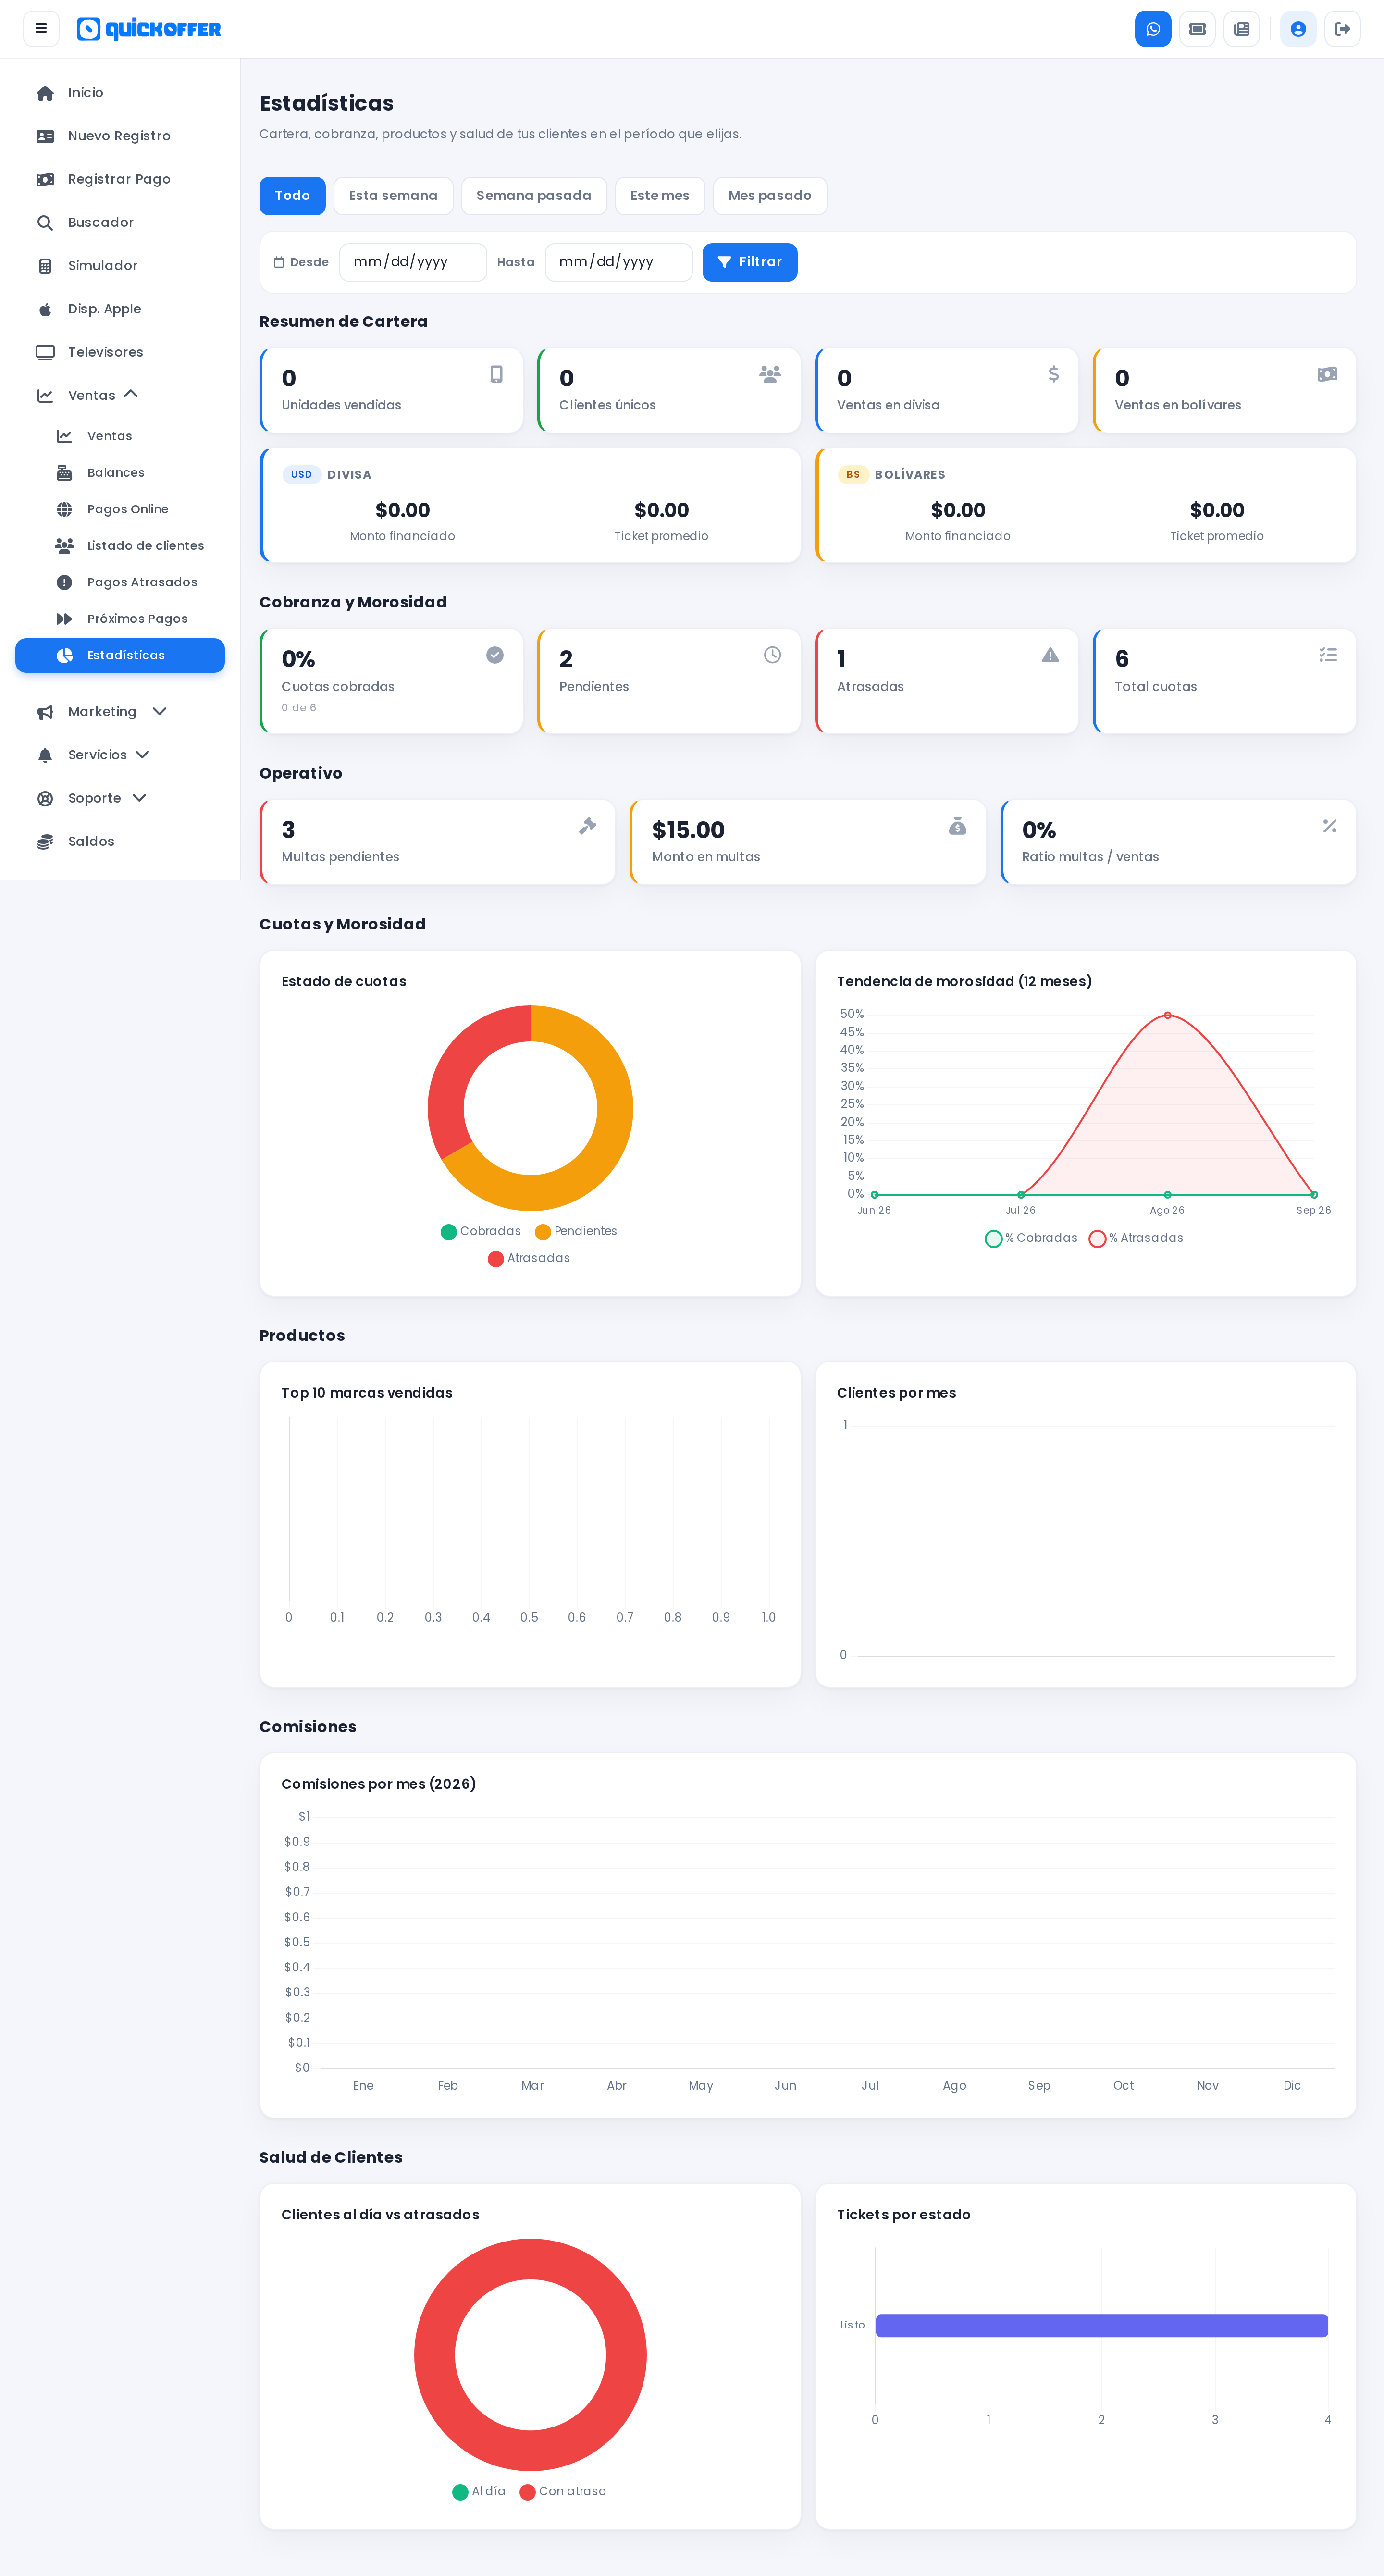Viewport: 1384px width, 2576px height.
Task: Click the Buscador magnifier icon
Action: [45, 223]
